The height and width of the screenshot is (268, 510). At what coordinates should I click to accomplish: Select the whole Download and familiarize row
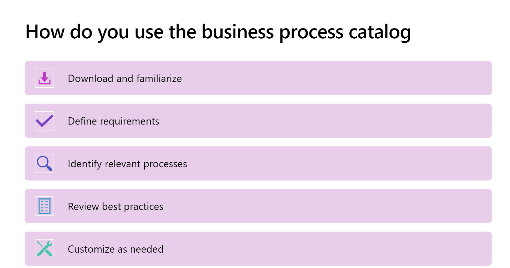[x=258, y=78]
